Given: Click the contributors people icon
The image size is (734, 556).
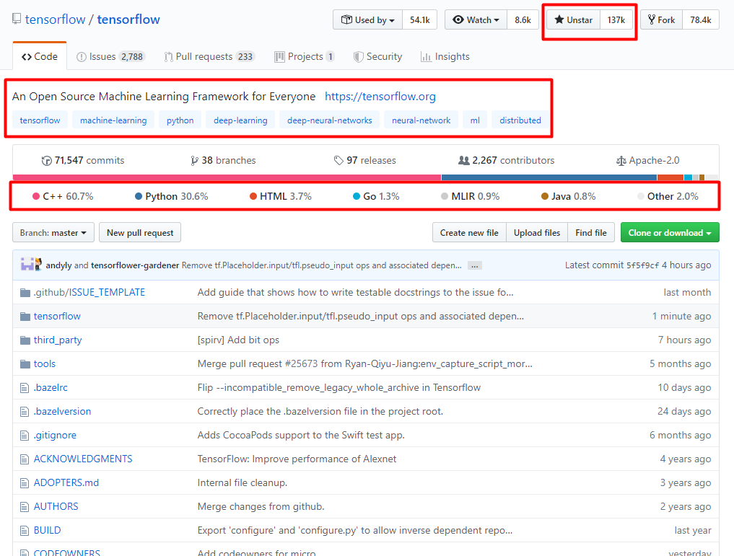Looking at the screenshot, I should 463,160.
